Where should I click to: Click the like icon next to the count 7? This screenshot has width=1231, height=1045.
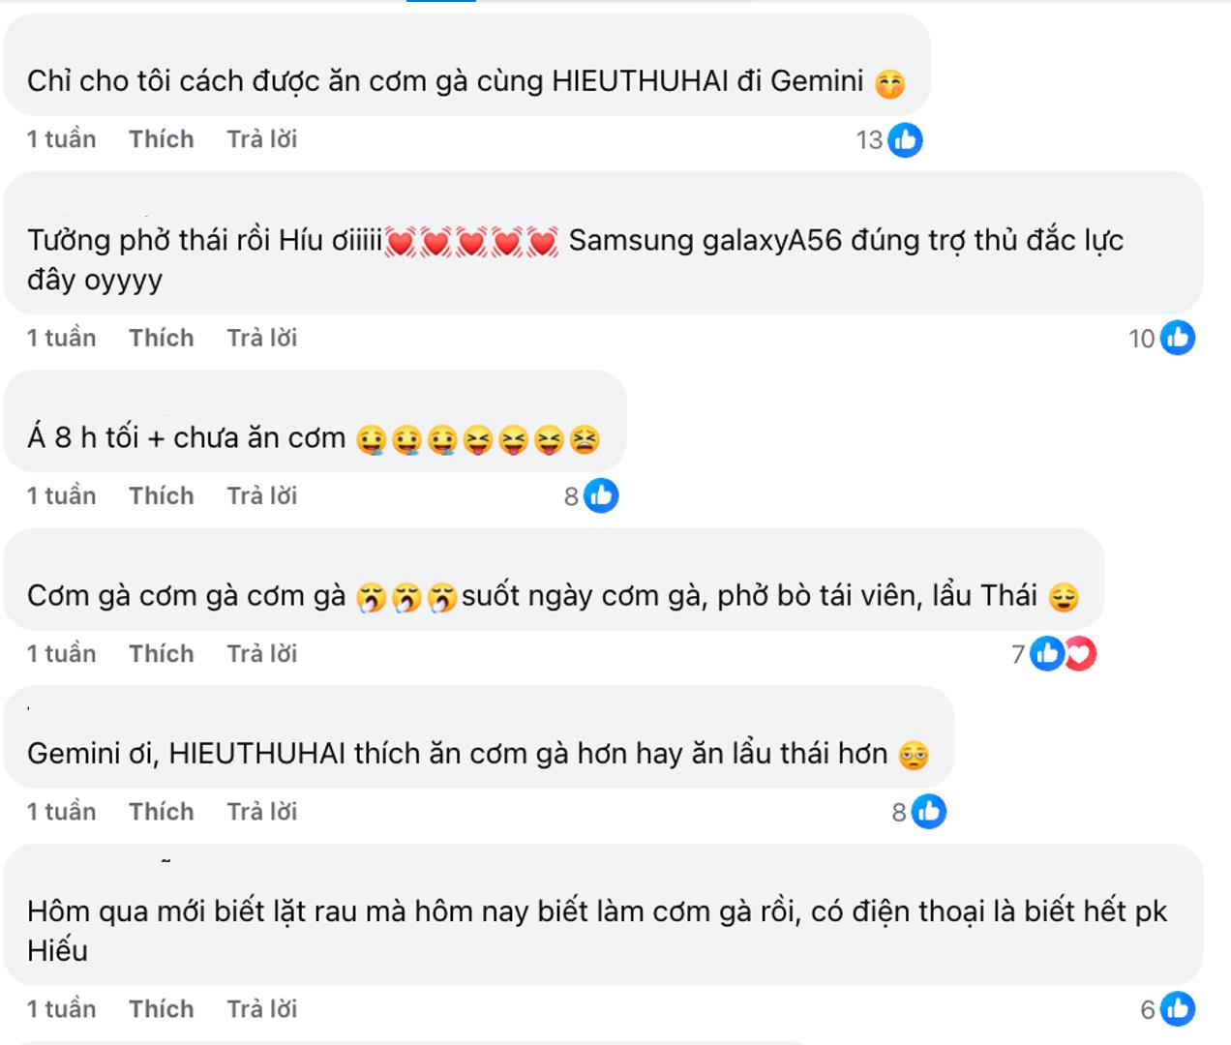click(x=1046, y=654)
